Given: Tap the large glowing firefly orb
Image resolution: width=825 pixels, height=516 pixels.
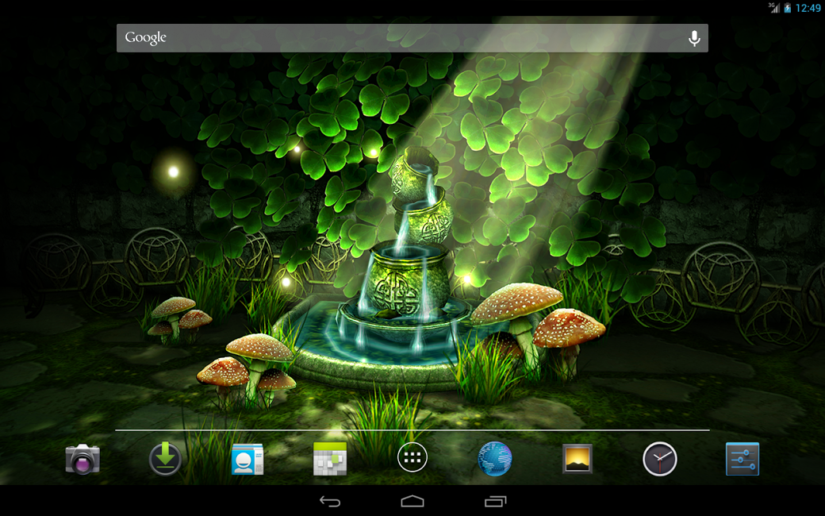Looking at the screenshot, I should (173, 171).
